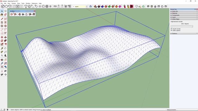198x111 pixels.
Task: Toggle Soften coplanar checkbox
Action: point(171,31)
